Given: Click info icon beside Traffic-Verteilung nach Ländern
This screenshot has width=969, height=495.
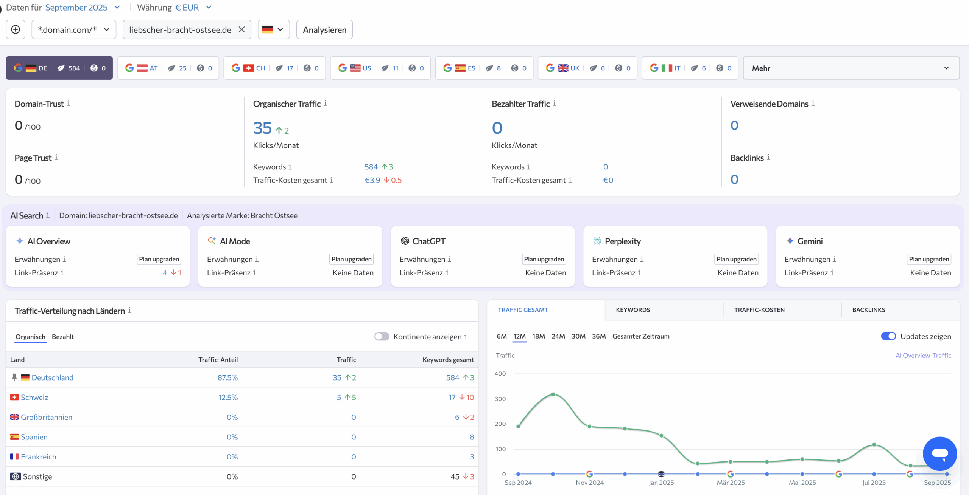Looking at the screenshot, I should [x=129, y=310].
